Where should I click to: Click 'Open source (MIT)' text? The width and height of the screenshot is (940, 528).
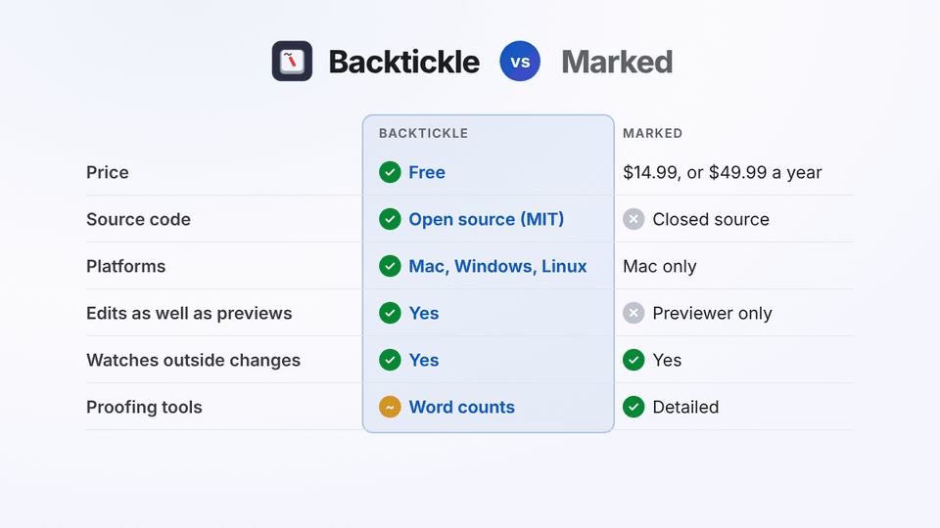487,219
